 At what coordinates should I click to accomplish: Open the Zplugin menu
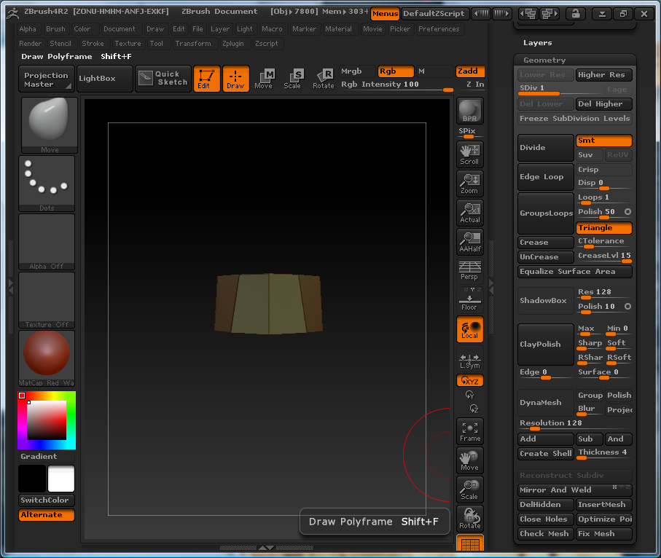coord(233,44)
